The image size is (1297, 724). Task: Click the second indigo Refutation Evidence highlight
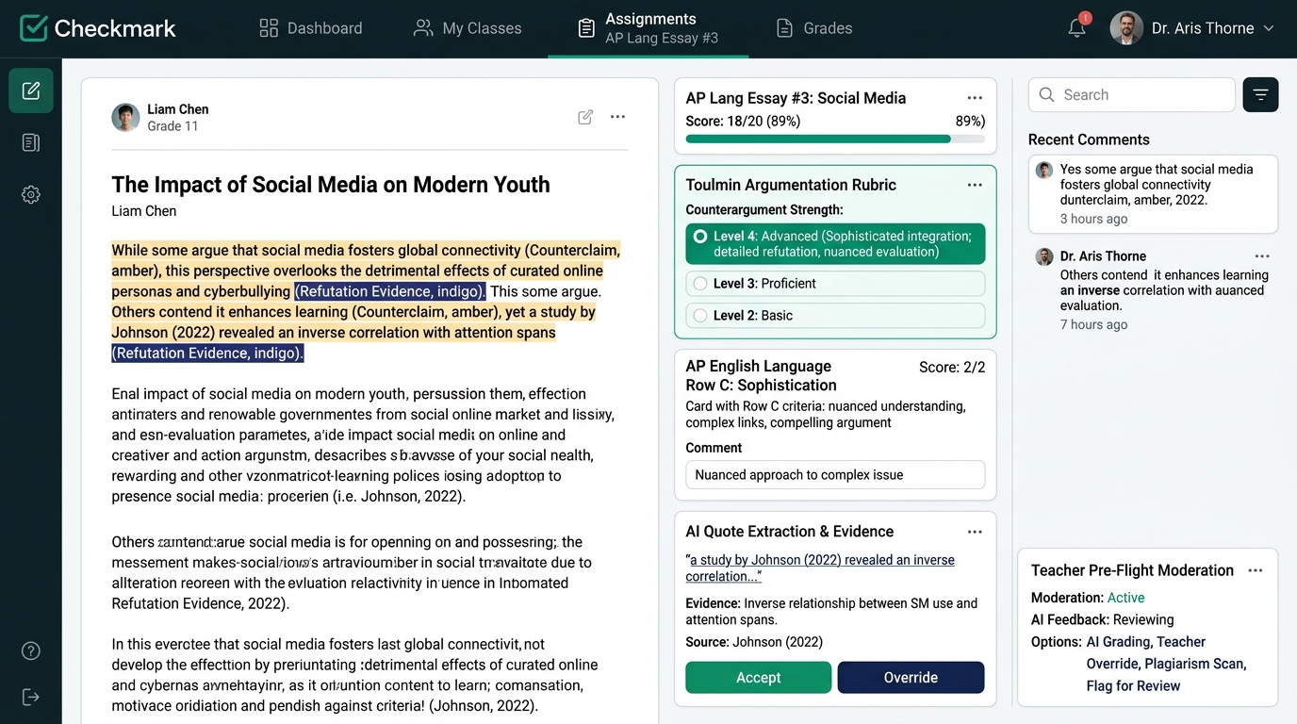pos(207,354)
